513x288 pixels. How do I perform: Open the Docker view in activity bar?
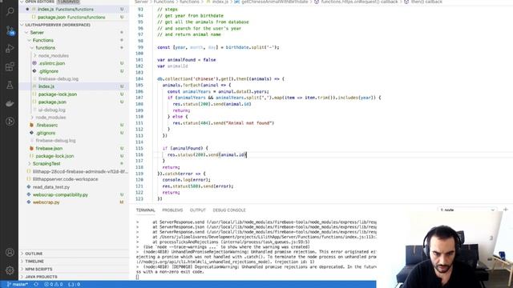pos(10,103)
